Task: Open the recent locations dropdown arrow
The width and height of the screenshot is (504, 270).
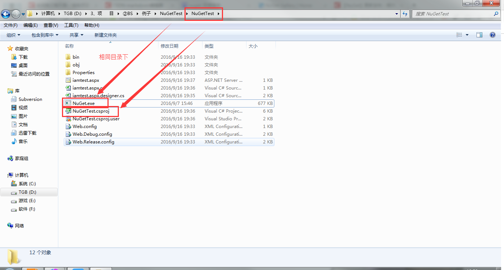Action: tap(23, 14)
